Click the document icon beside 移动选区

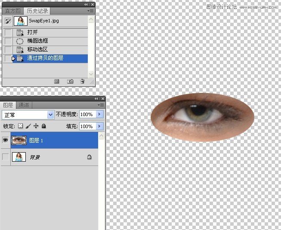(20, 50)
